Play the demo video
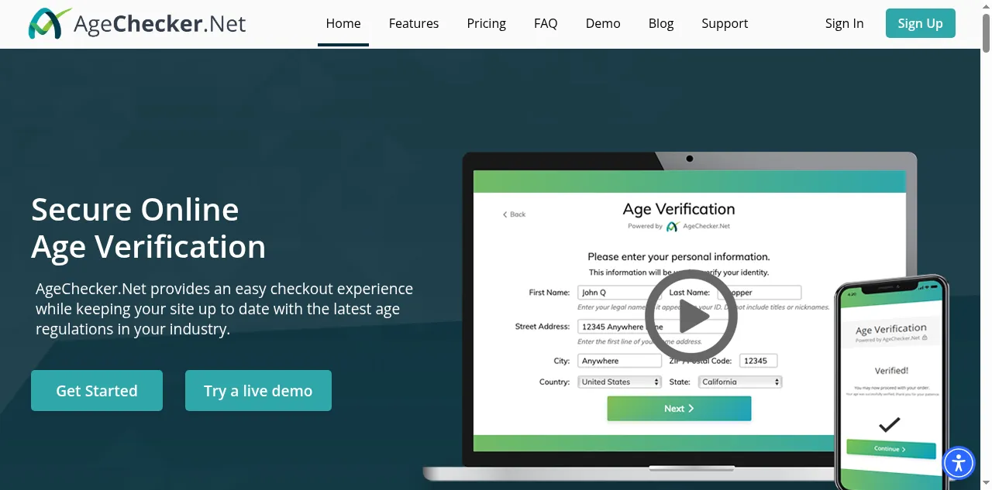Image resolution: width=992 pixels, height=490 pixels. coord(691,316)
